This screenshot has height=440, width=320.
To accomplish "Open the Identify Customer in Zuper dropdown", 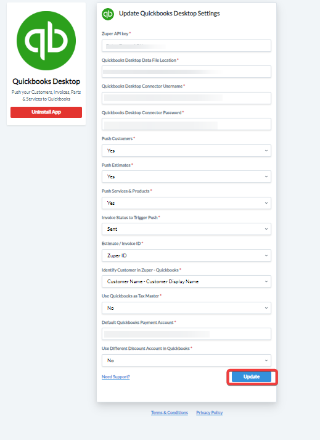I will [x=186, y=281].
